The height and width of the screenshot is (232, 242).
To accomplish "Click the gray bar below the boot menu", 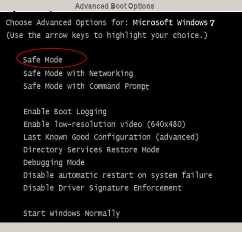I will tap(121, 227).
